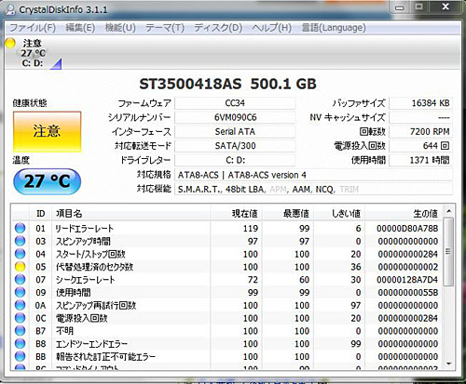Click the rotation value 7200 RPM
This screenshot has height=384, width=466.
pyautogui.click(x=420, y=132)
